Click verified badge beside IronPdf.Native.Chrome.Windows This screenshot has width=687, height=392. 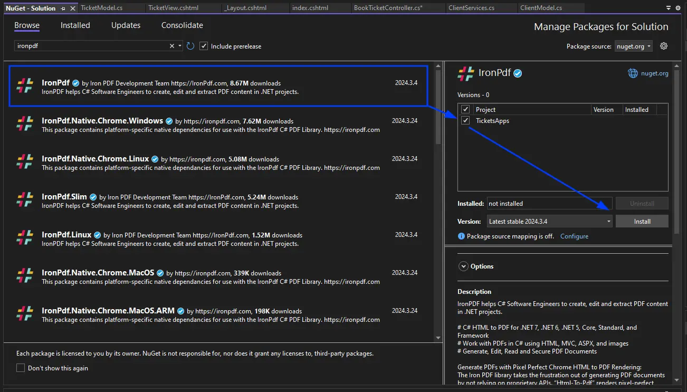coord(169,121)
